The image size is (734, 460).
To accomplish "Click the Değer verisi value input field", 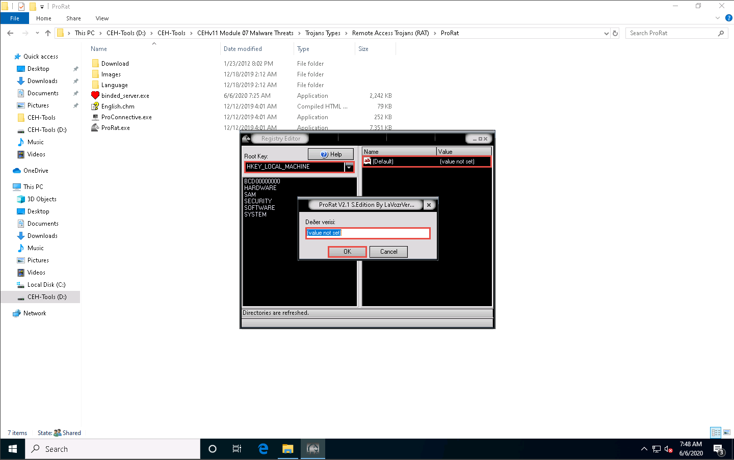I will [x=368, y=233].
